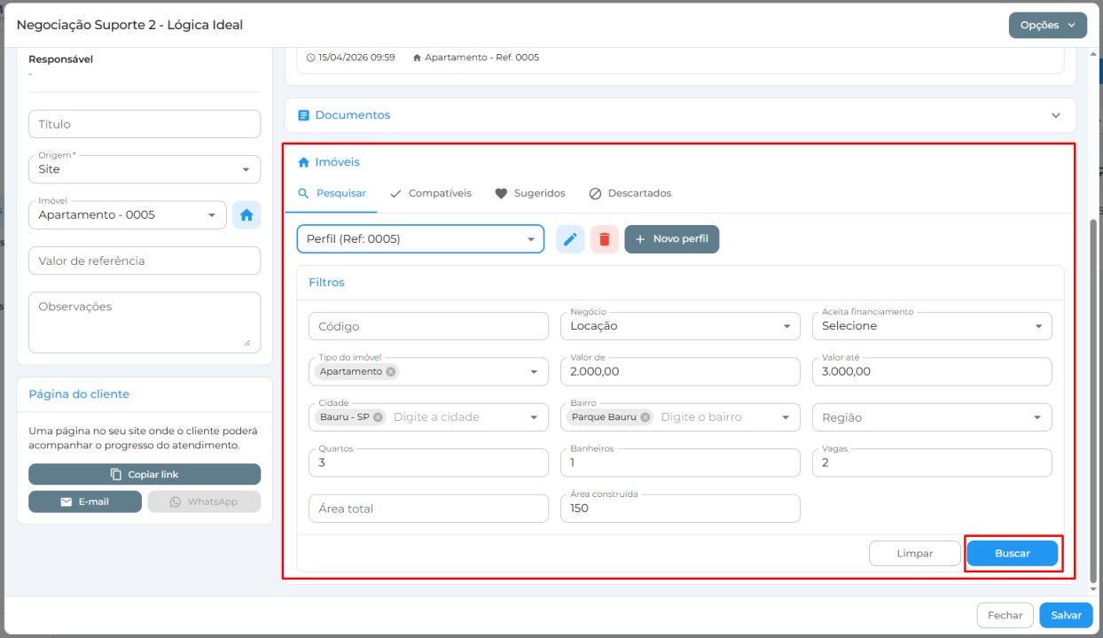Open the Opções dropdown menu
This screenshot has height=638, width=1103.
pos(1048,25)
